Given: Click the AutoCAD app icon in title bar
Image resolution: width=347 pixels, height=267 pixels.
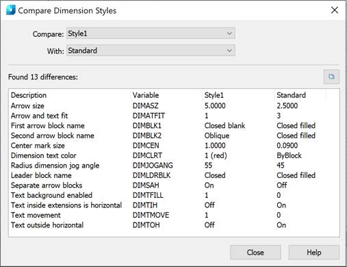Looking at the screenshot, I should point(11,10).
